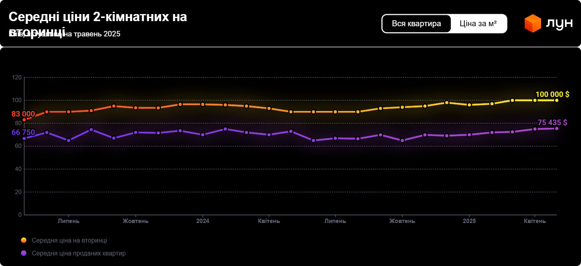Click the ЛУН orange cube logo
The width and height of the screenshot is (581, 266).
pyautogui.click(x=532, y=23)
